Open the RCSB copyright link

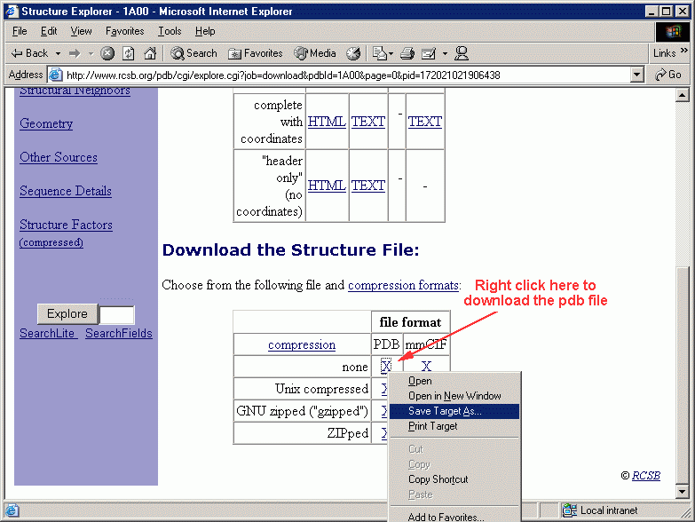tap(646, 476)
